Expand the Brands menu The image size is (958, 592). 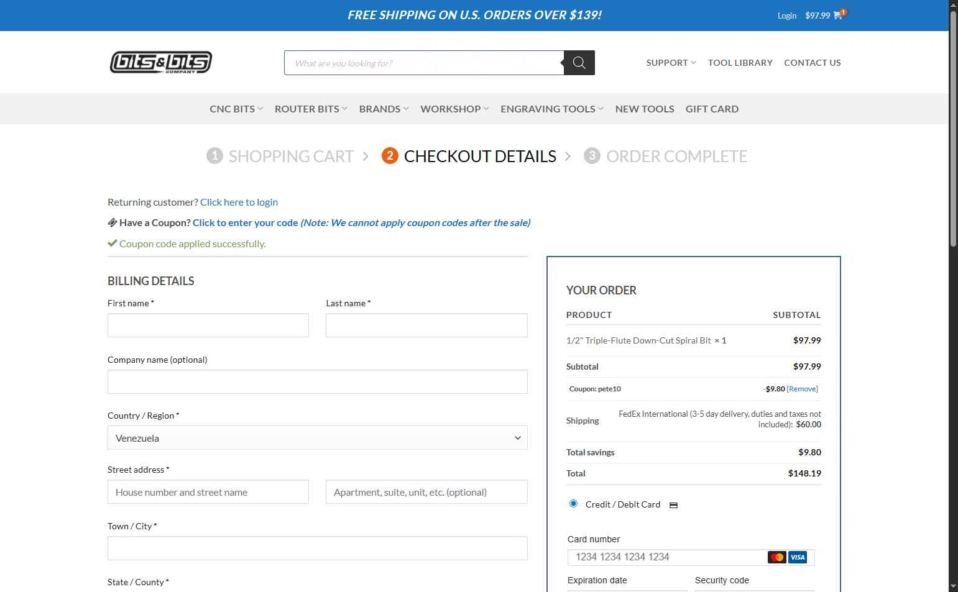click(384, 109)
